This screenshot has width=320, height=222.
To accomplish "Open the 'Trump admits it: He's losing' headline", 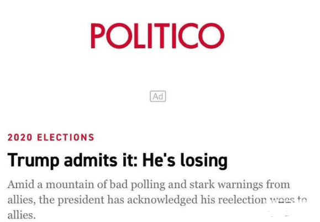I will tap(117, 161).
